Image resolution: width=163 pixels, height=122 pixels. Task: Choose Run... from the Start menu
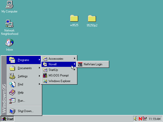pyautogui.click(x=24, y=101)
